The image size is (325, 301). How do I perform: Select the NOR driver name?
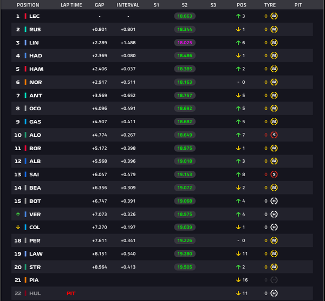[36, 82]
